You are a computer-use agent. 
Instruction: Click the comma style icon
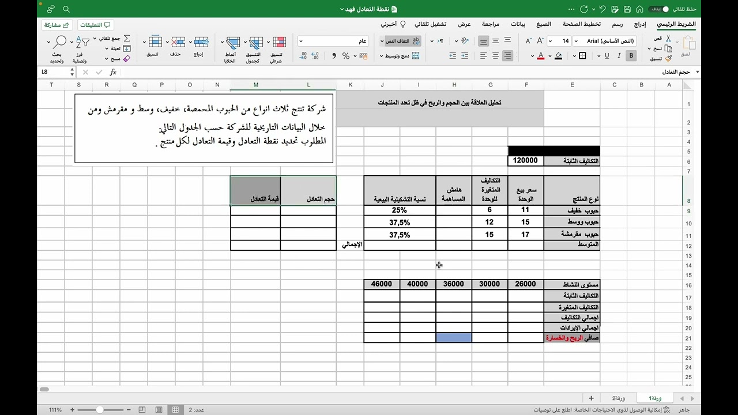pyautogui.click(x=334, y=56)
